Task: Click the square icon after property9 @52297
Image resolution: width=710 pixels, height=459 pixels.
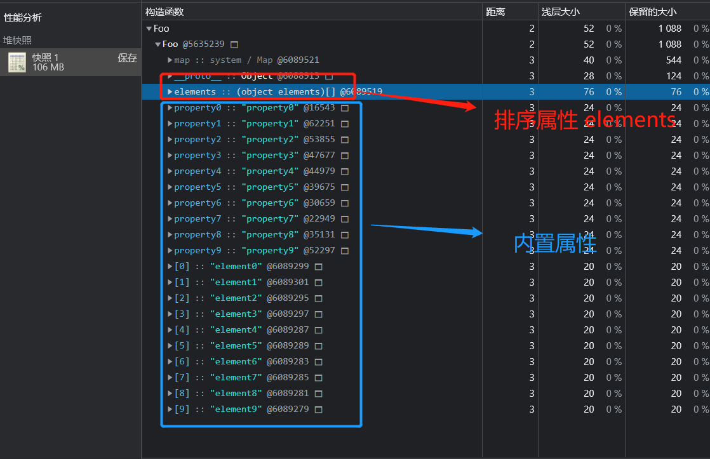Action: click(x=345, y=251)
